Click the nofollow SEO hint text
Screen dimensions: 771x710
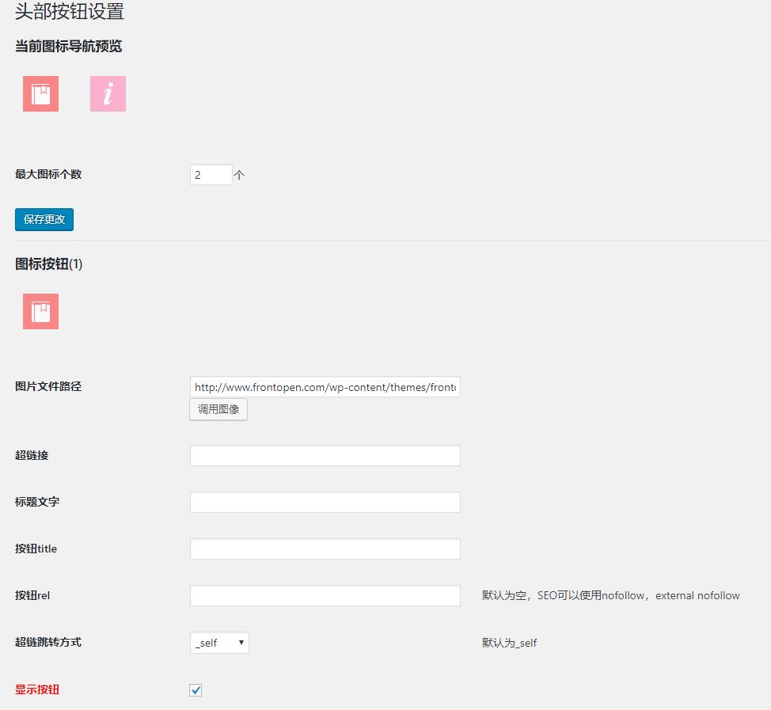tap(610, 596)
